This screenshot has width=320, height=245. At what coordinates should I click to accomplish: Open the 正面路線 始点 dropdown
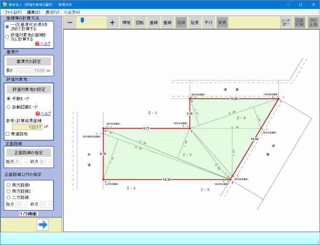pos(21,162)
